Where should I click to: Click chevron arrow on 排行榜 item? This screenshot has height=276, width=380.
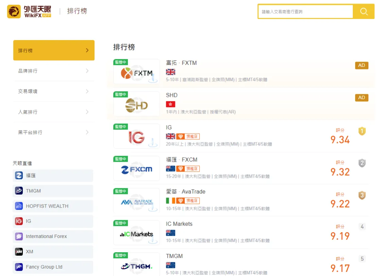[87, 50]
